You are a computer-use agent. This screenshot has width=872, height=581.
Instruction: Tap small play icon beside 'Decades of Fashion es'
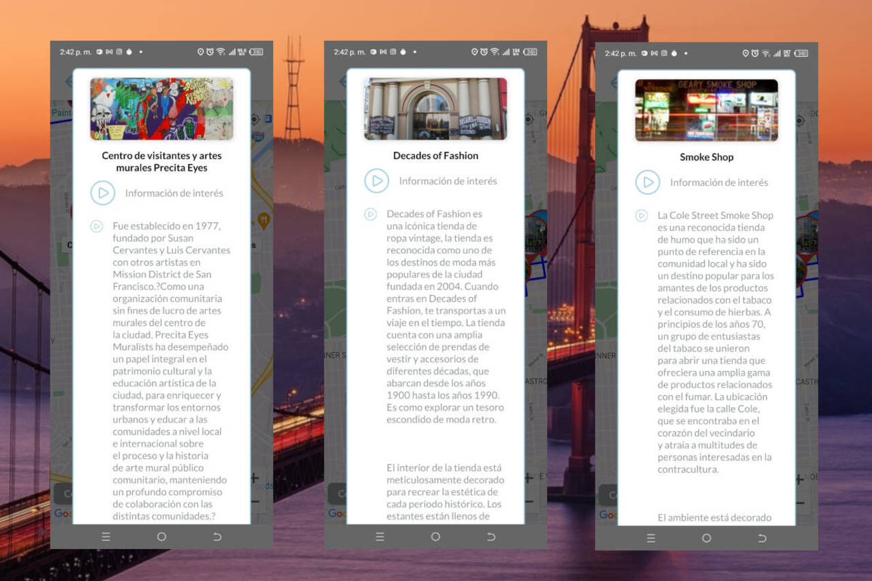[371, 214]
